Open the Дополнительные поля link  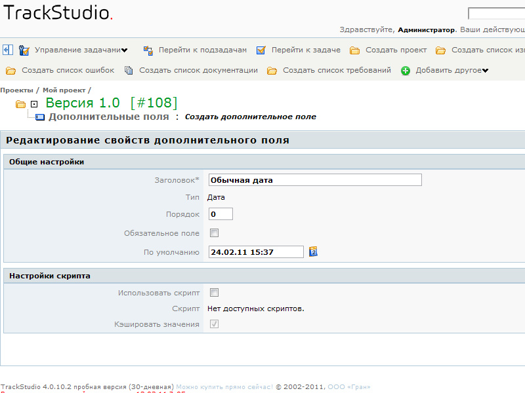[108, 117]
